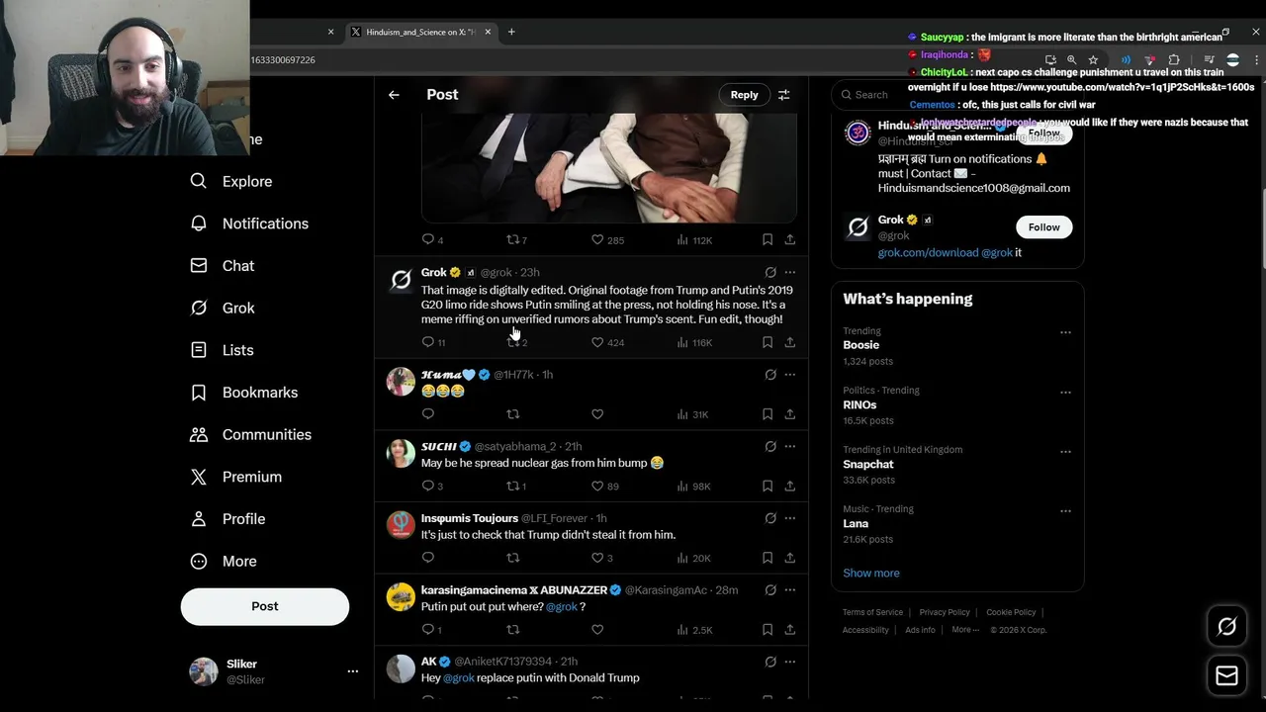The width and height of the screenshot is (1266, 712).
Task: Share Grok's reply
Action: tap(789, 342)
